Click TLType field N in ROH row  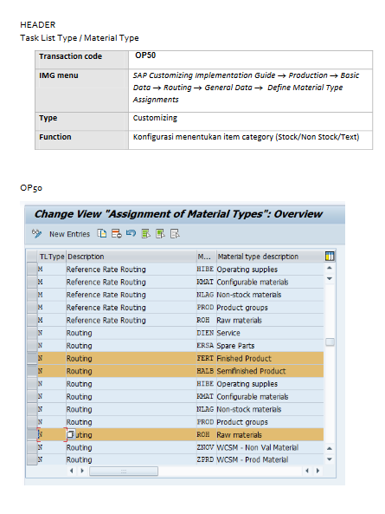(52, 434)
